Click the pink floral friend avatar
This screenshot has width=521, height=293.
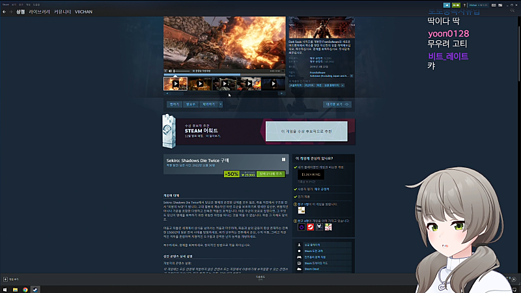(328, 227)
